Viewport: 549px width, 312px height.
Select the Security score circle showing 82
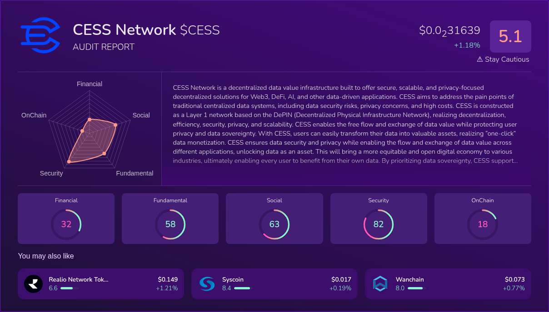click(x=379, y=224)
